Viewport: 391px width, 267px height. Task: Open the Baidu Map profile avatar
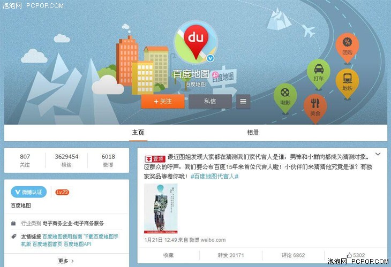195,42
